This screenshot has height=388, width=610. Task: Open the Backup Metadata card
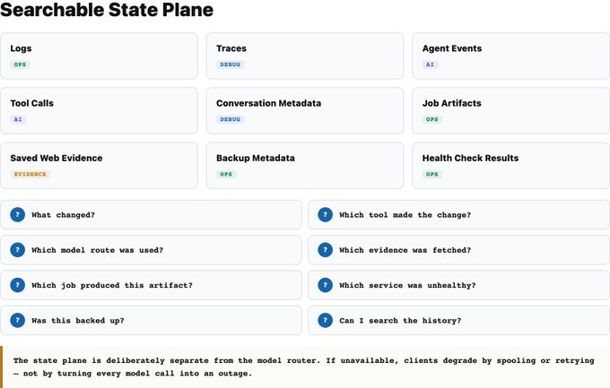[x=305, y=166]
